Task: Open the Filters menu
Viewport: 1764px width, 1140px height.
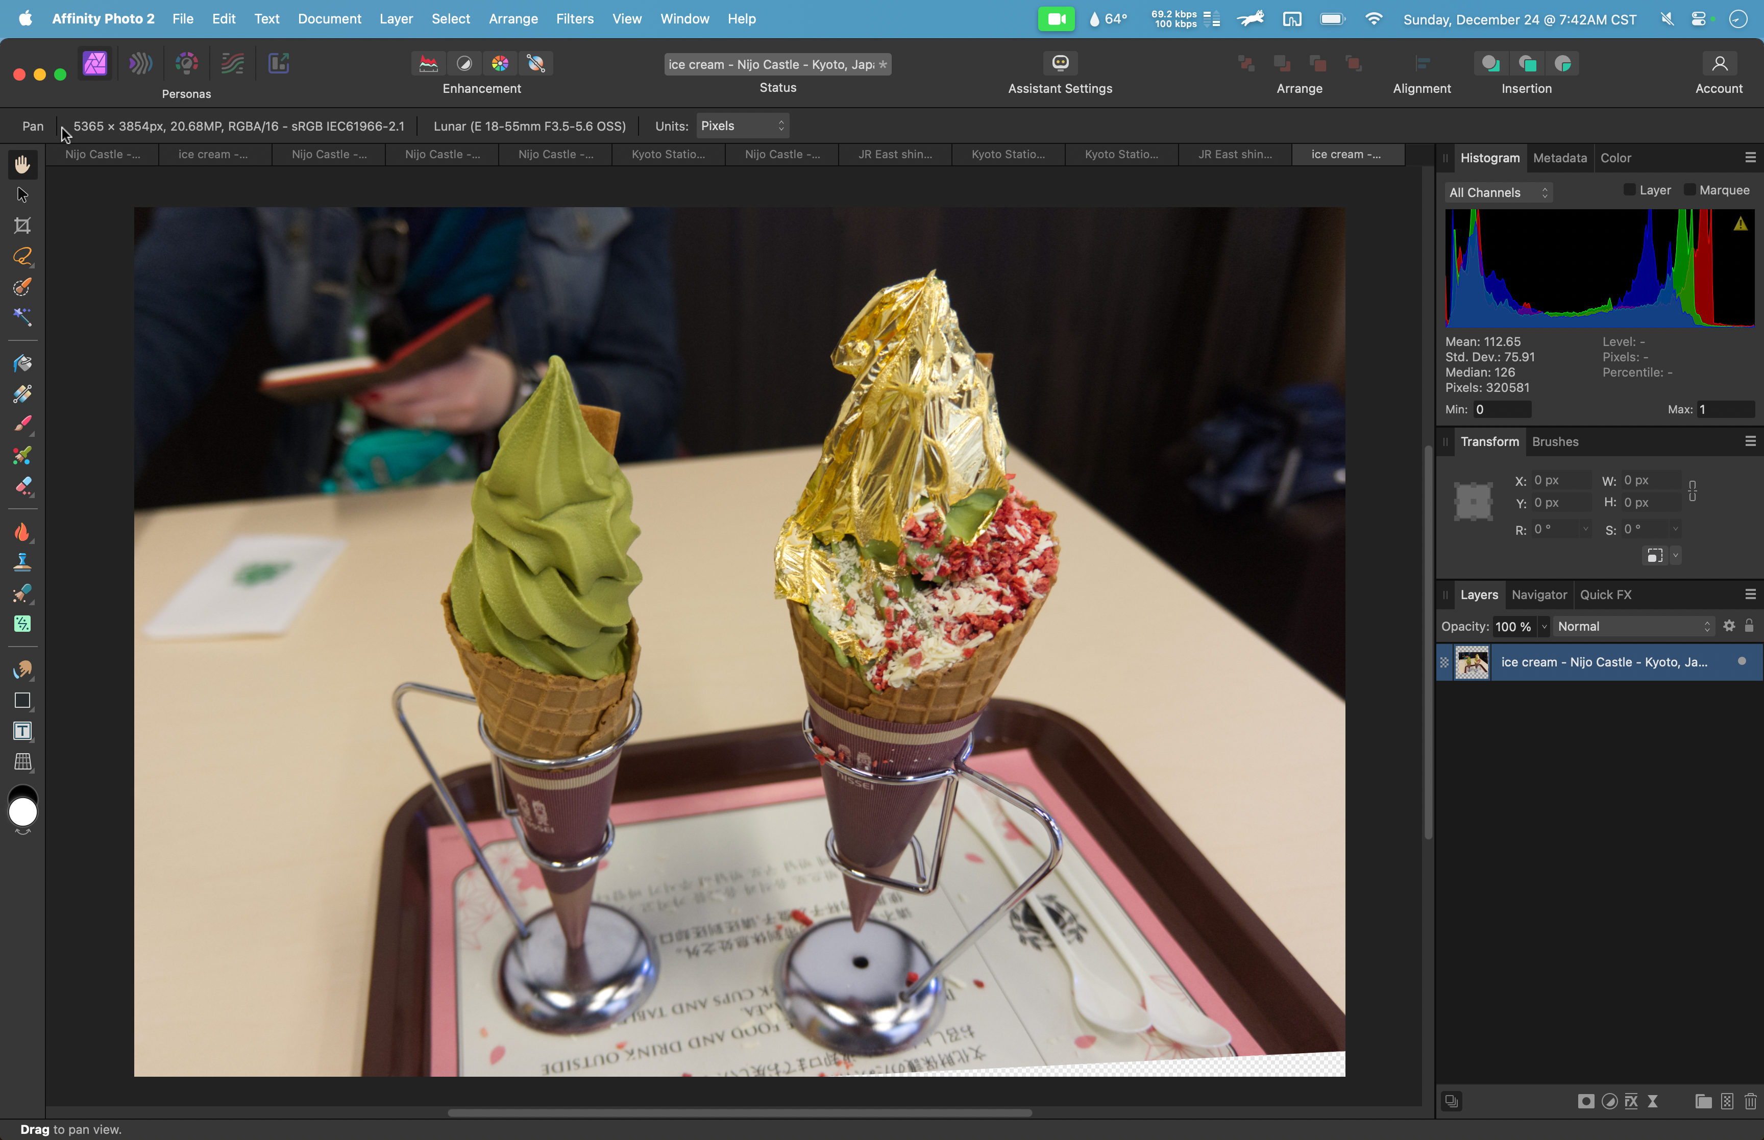Action: 574,18
